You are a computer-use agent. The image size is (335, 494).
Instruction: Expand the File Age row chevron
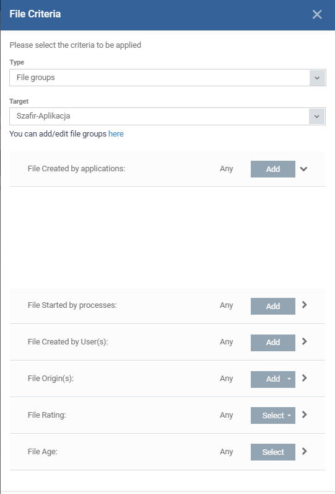click(304, 451)
